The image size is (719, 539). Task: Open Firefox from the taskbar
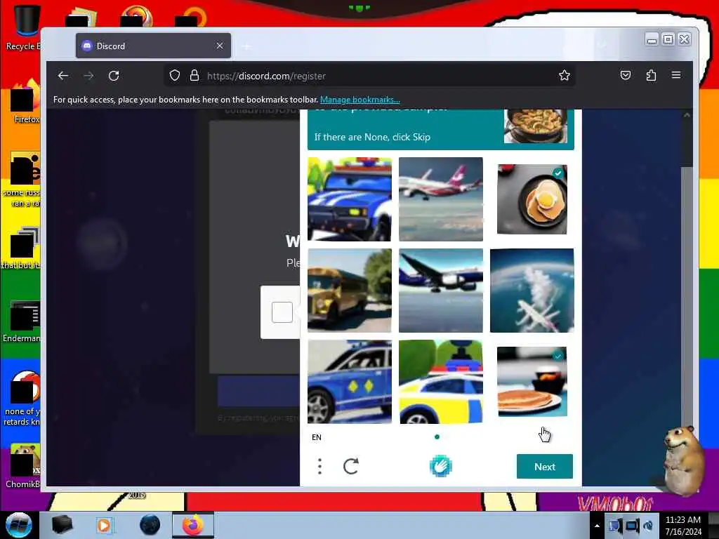[193, 525]
